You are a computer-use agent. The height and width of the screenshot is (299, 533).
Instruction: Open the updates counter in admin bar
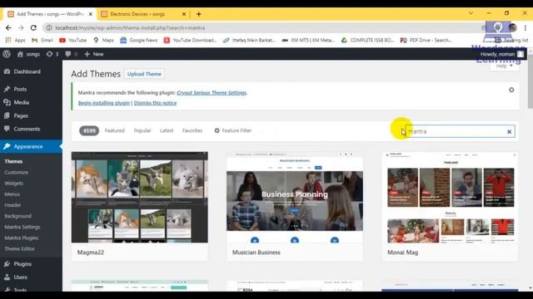[52, 54]
